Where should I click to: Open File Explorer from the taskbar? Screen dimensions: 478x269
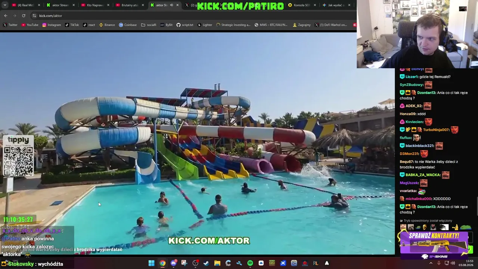[217, 263]
